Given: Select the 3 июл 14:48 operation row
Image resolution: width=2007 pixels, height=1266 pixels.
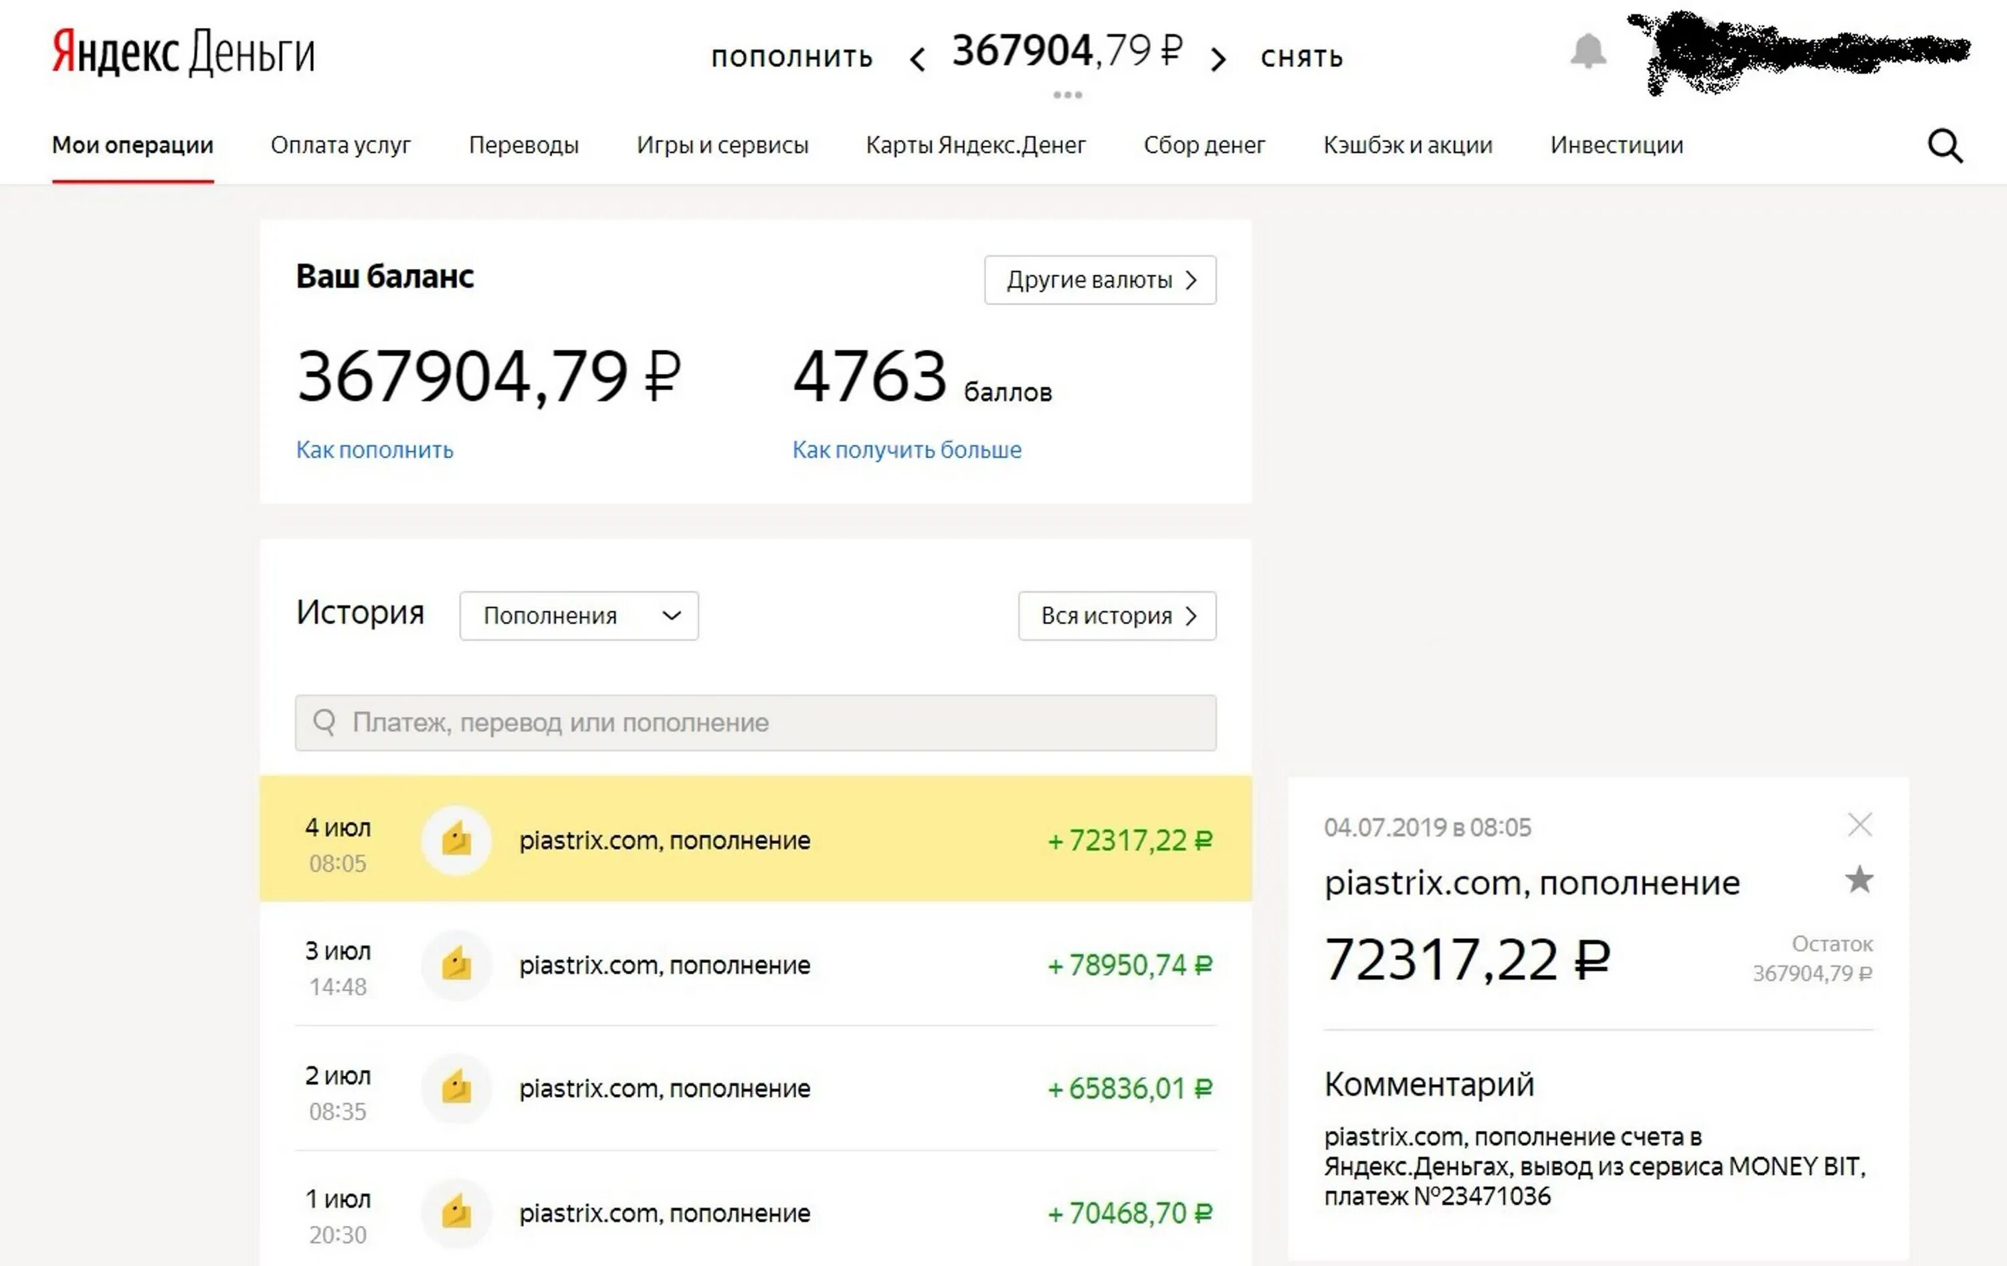Looking at the screenshot, I should tap(755, 964).
